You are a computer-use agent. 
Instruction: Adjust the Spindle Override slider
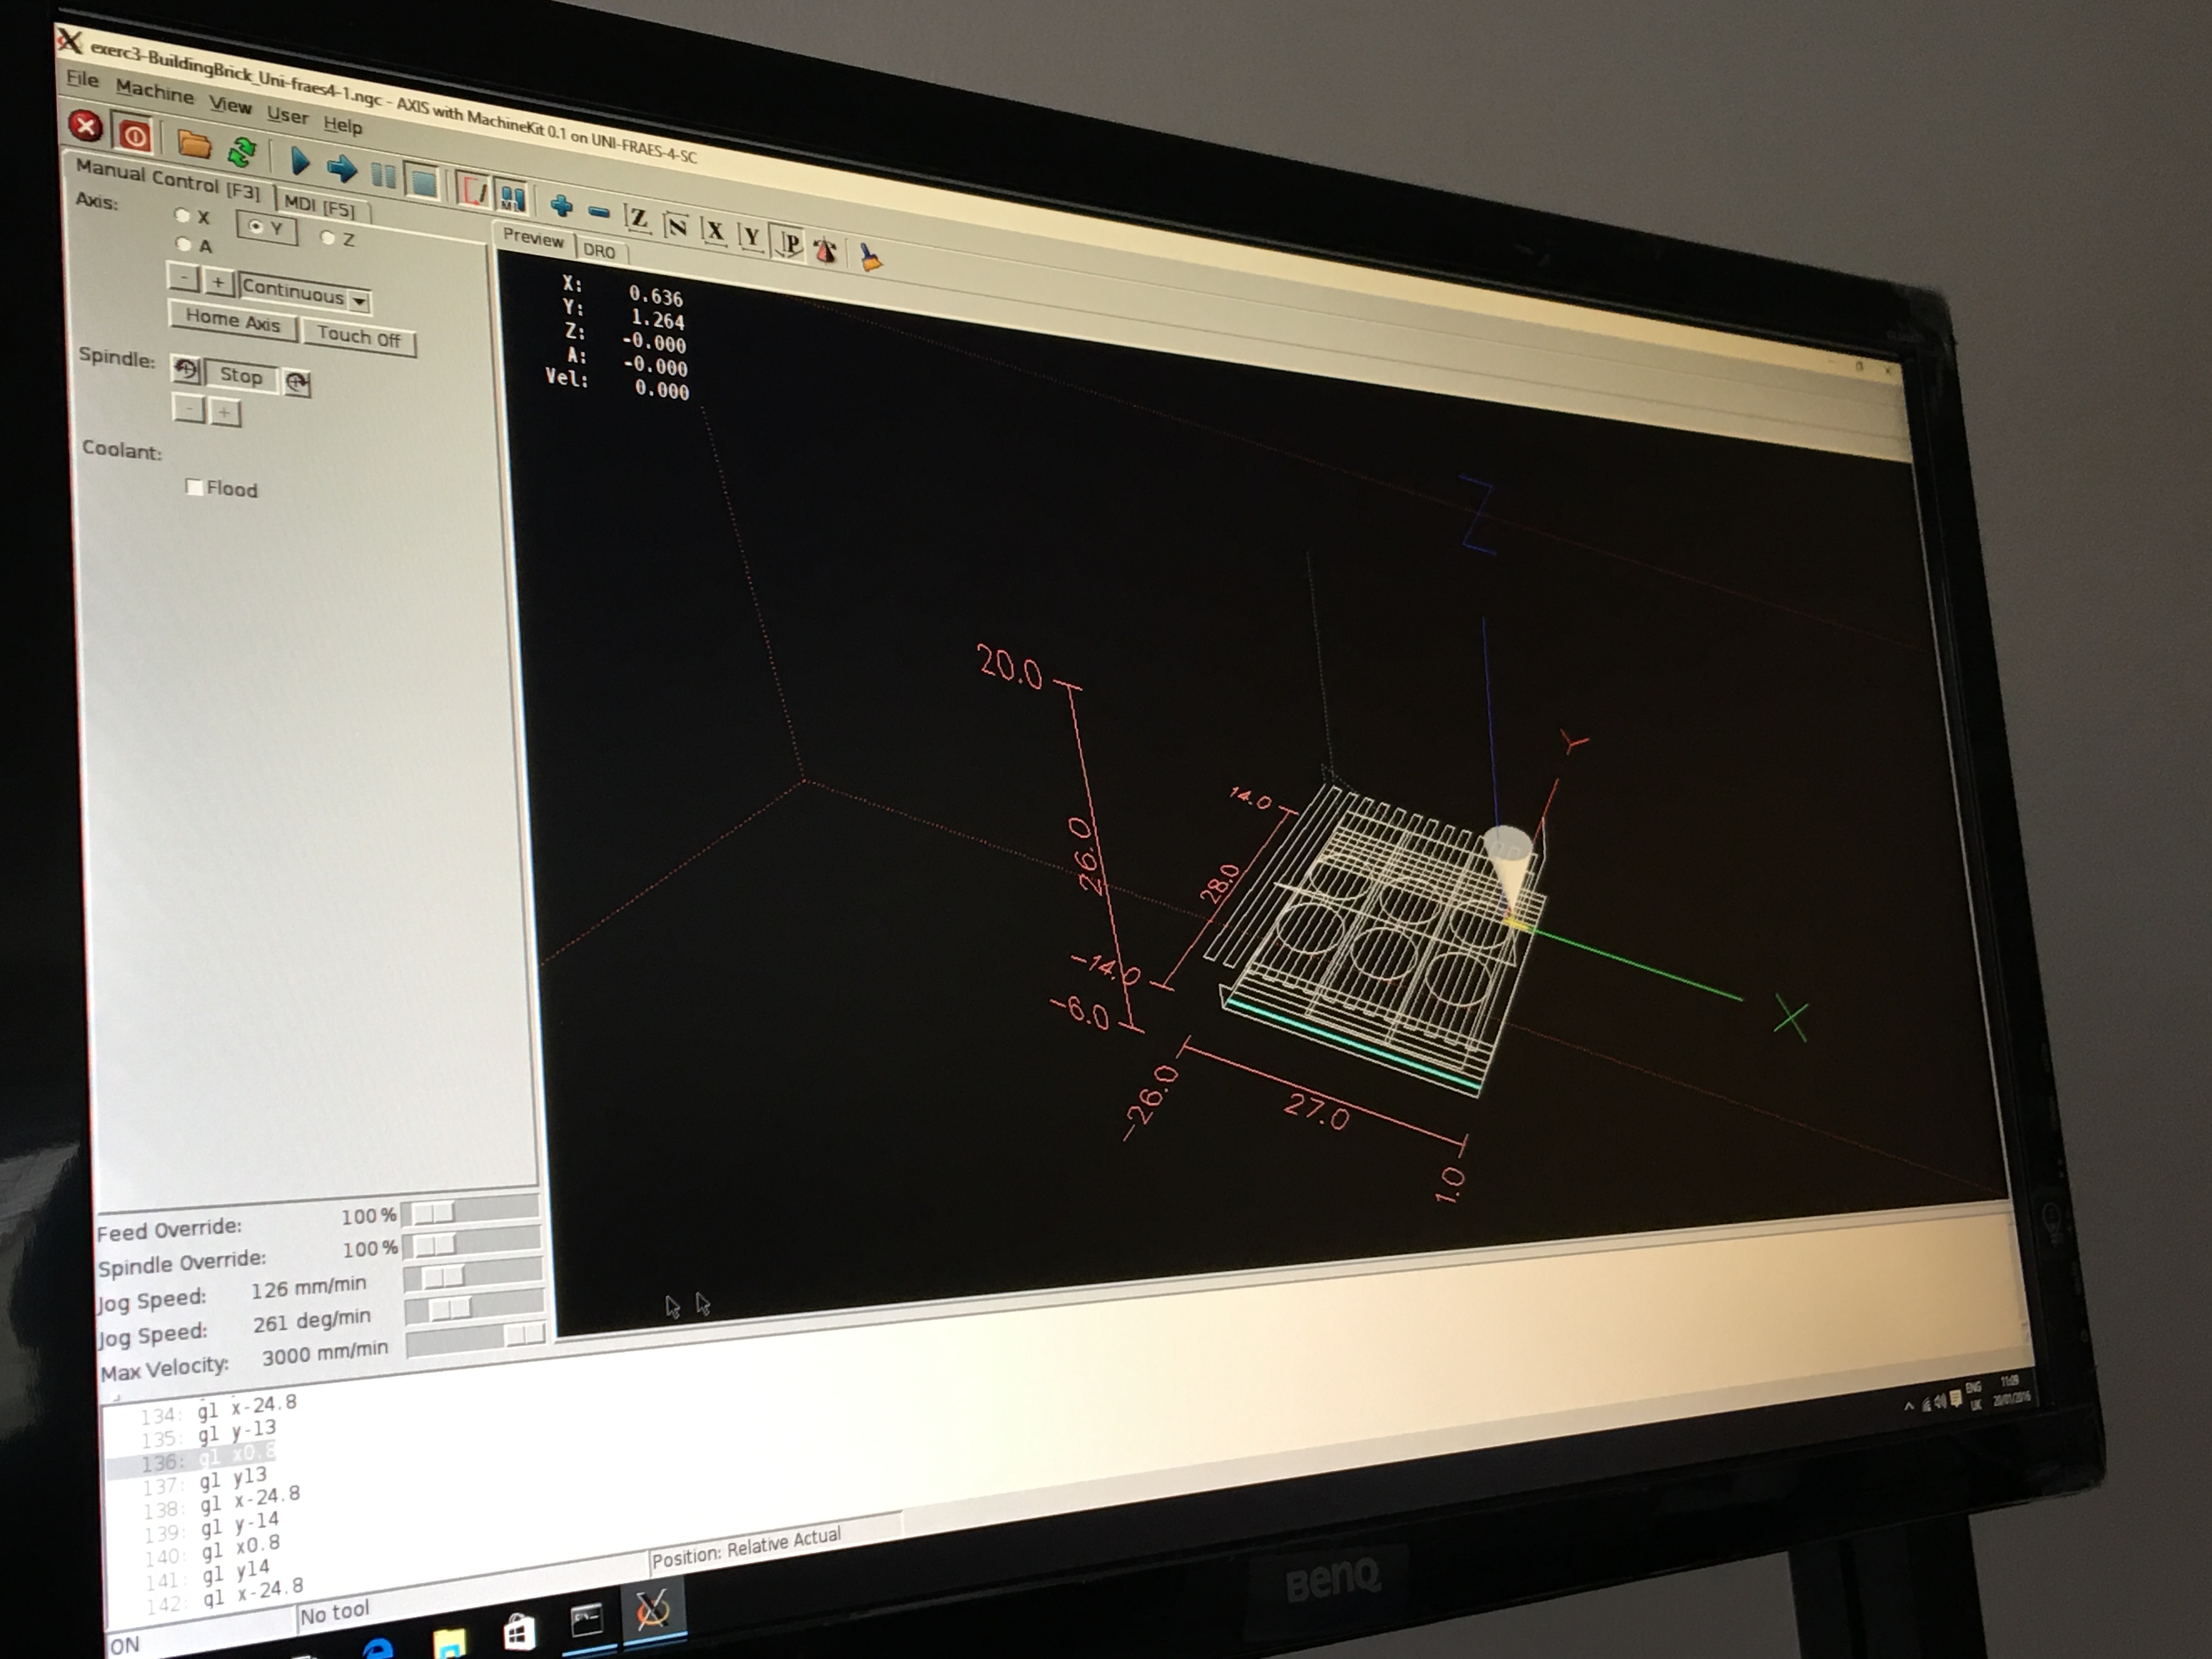(x=472, y=1244)
